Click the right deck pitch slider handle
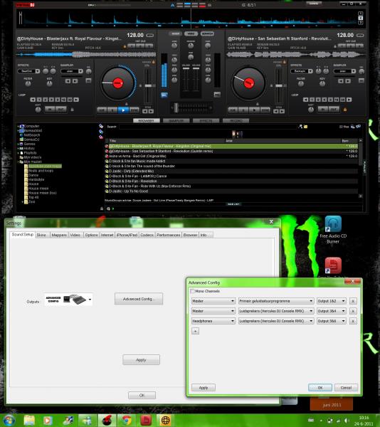The height and width of the screenshot is (427, 380). 279,86
